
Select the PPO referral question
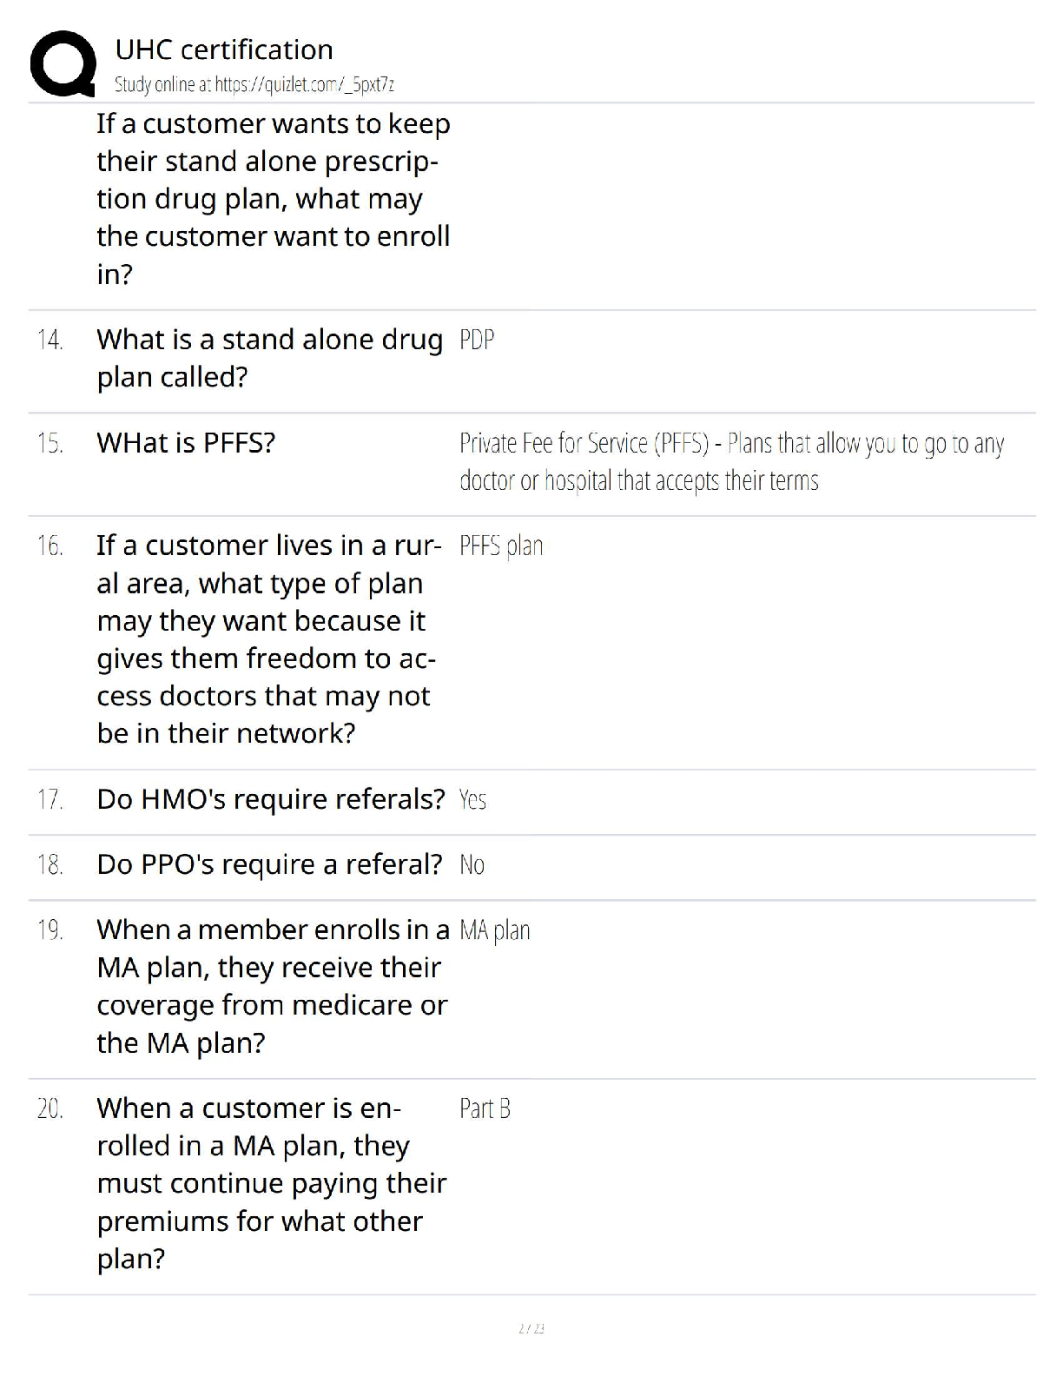coord(269,864)
